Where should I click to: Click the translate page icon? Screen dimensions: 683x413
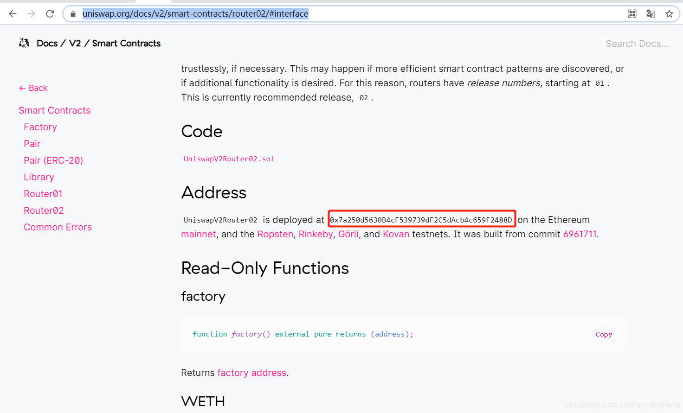click(x=651, y=14)
